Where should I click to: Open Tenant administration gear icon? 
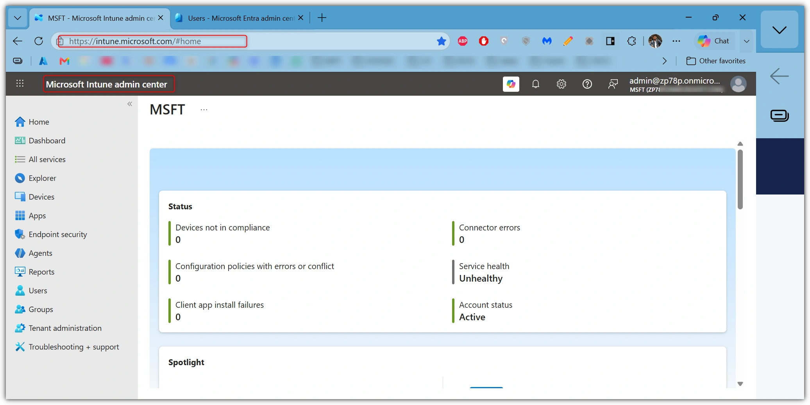click(20, 328)
